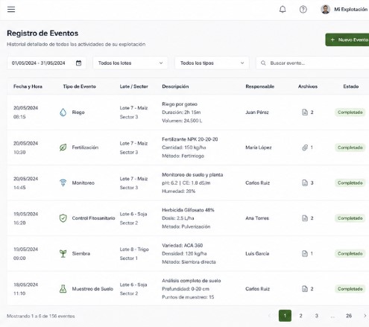The width and height of the screenshot is (369, 327).
Task: Open the hamburger navigation menu
Action: click(11, 10)
